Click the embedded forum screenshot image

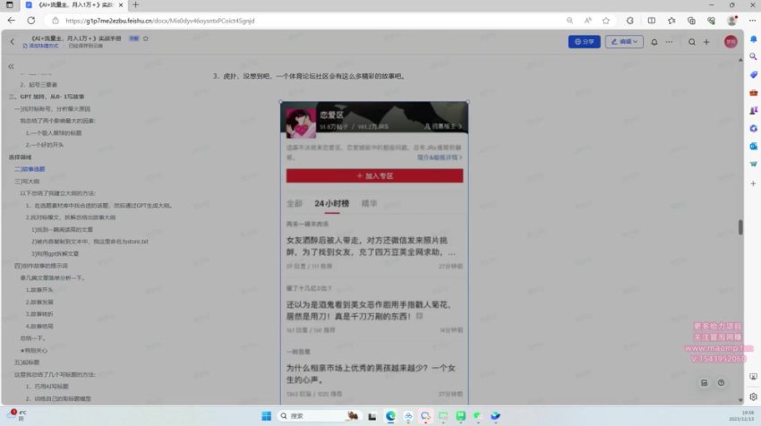374,251
